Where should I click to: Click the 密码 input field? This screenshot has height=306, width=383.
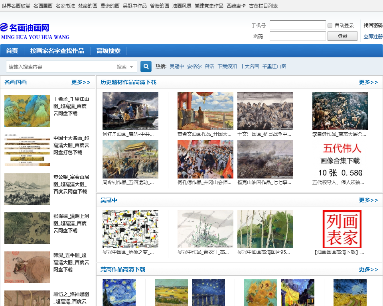(x=298, y=36)
